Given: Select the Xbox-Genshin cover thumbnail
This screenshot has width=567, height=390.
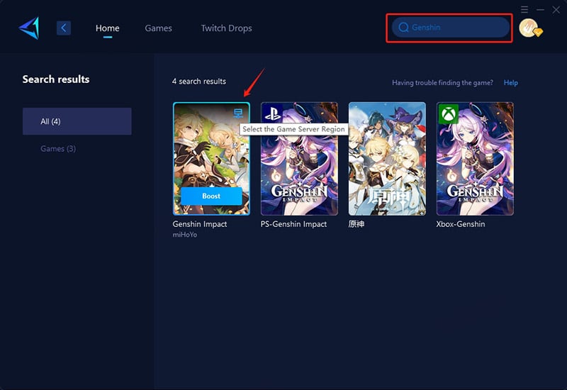Looking at the screenshot, I should point(475,159).
